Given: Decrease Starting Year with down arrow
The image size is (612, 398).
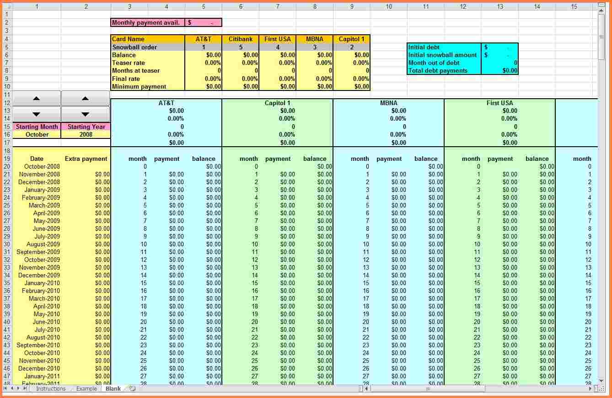Looking at the screenshot, I should (x=86, y=114).
